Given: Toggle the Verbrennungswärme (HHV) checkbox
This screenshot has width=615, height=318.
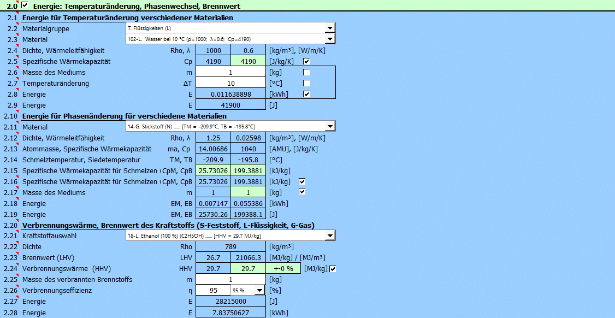Looking at the screenshot, I should [x=333, y=268].
